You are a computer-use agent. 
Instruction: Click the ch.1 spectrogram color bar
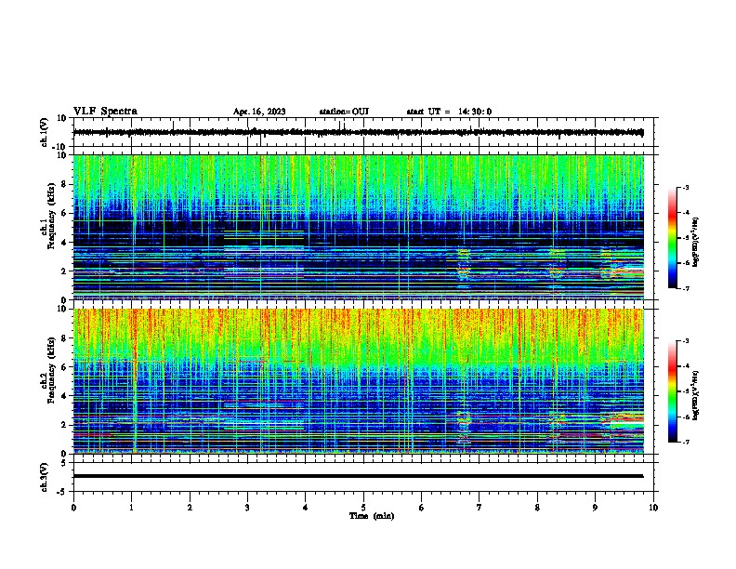pyautogui.click(x=673, y=238)
